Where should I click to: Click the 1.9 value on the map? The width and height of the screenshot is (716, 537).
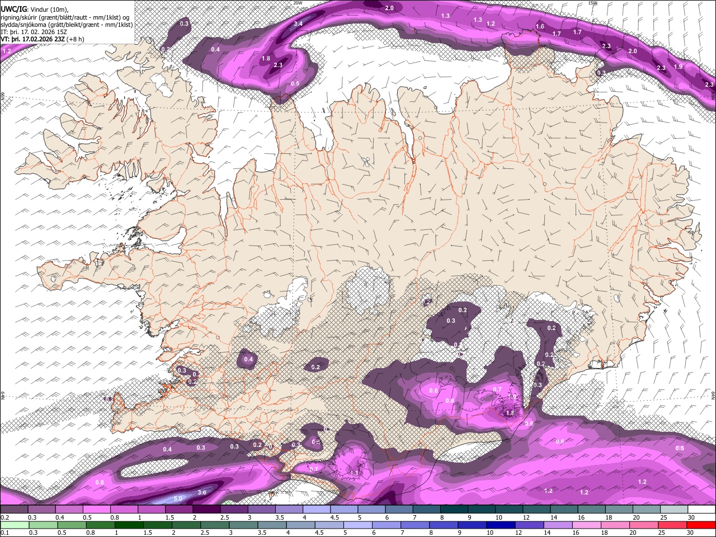(x=678, y=67)
